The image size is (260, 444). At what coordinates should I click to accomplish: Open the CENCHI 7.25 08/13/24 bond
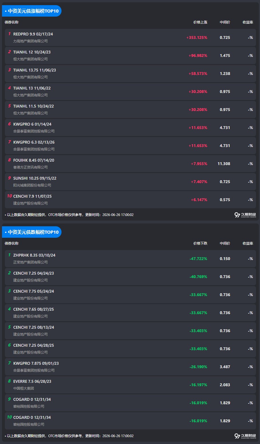(x=130, y=331)
